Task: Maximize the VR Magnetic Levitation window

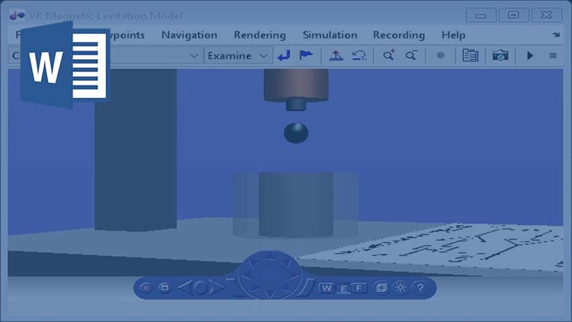Action: [x=514, y=15]
